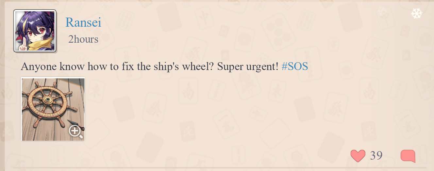This screenshot has width=434, height=171.
Task: Click the wheel hub in the thumbnail
Action: [x=48, y=99]
